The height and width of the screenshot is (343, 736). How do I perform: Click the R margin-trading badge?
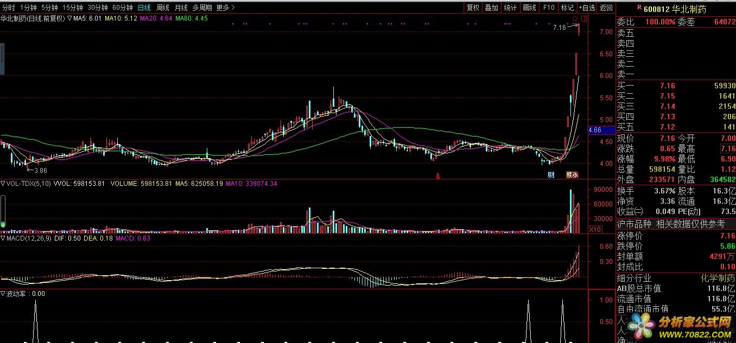(639, 7)
